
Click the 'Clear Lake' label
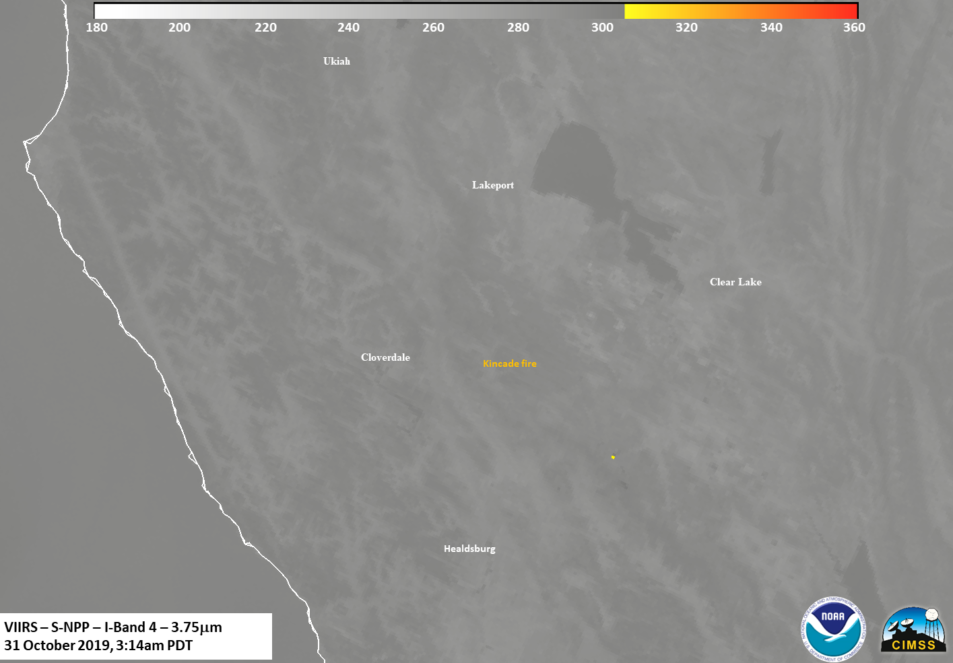735,282
